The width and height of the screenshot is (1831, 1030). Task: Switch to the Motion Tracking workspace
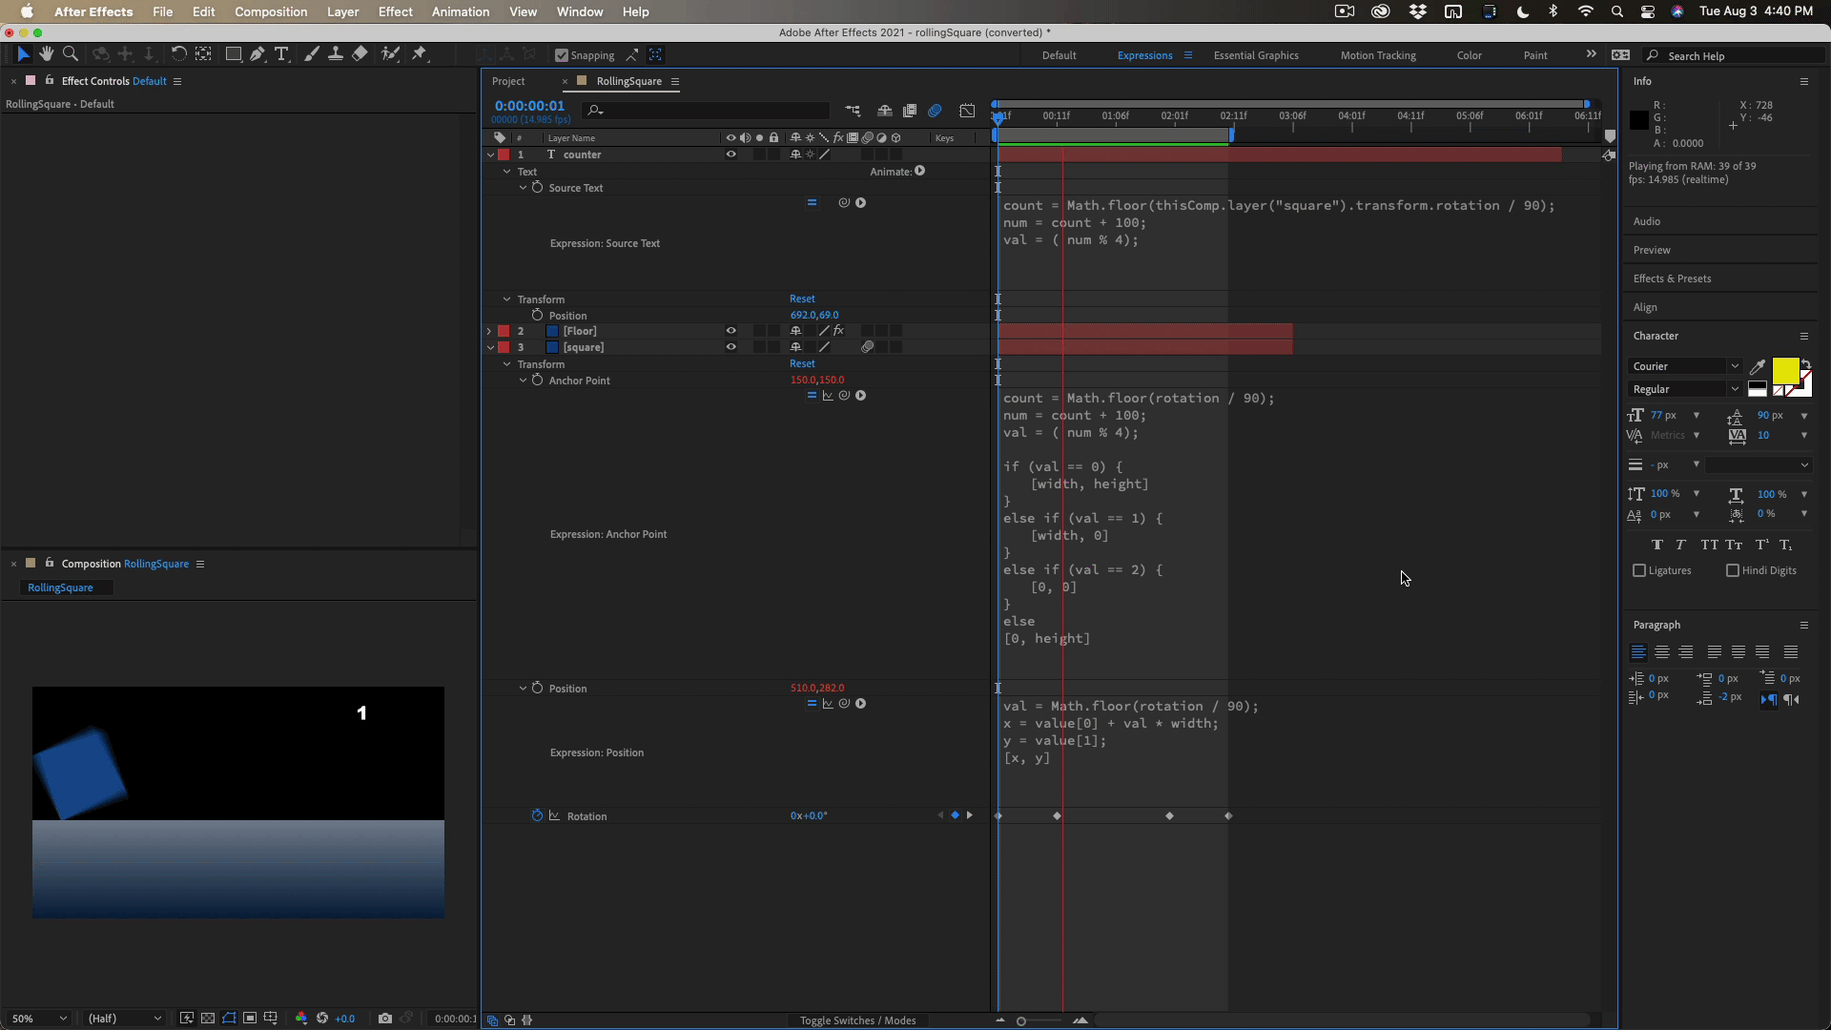click(x=1377, y=55)
